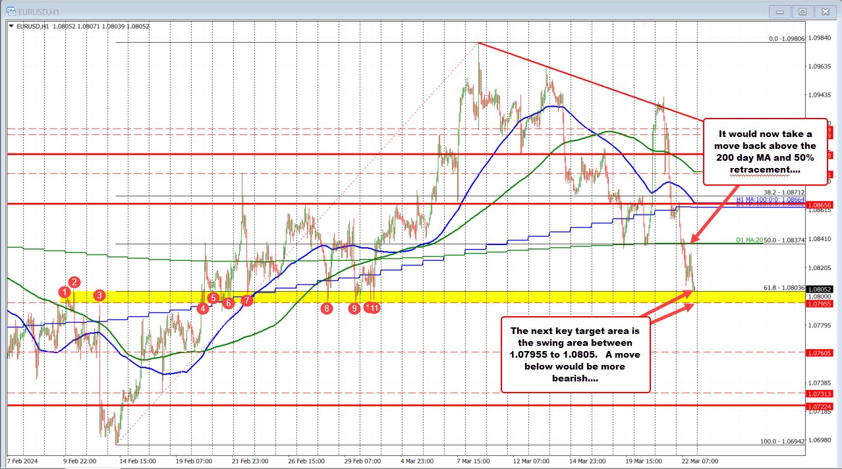Image resolution: width=842 pixels, height=469 pixels.
Task: Click numbered marker 7 on the swing area
Action: [x=246, y=300]
